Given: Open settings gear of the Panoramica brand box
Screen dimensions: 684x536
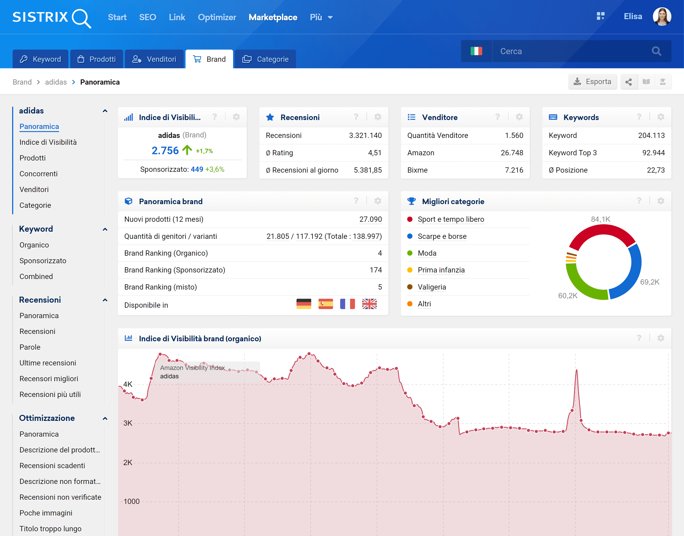Looking at the screenshot, I should (x=378, y=201).
